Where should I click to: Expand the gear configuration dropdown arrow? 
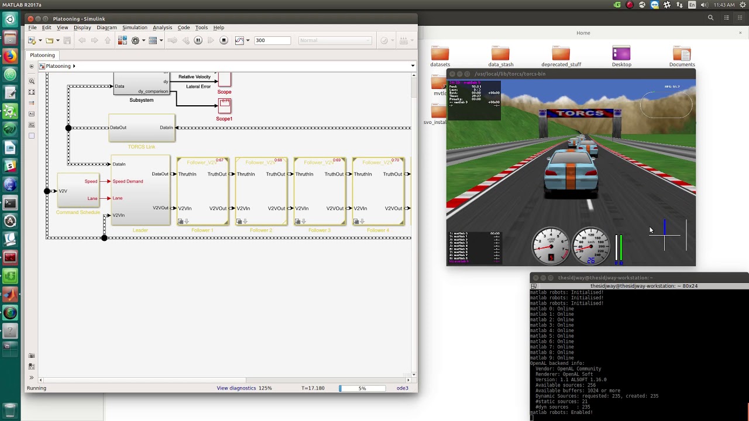point(143,40)
